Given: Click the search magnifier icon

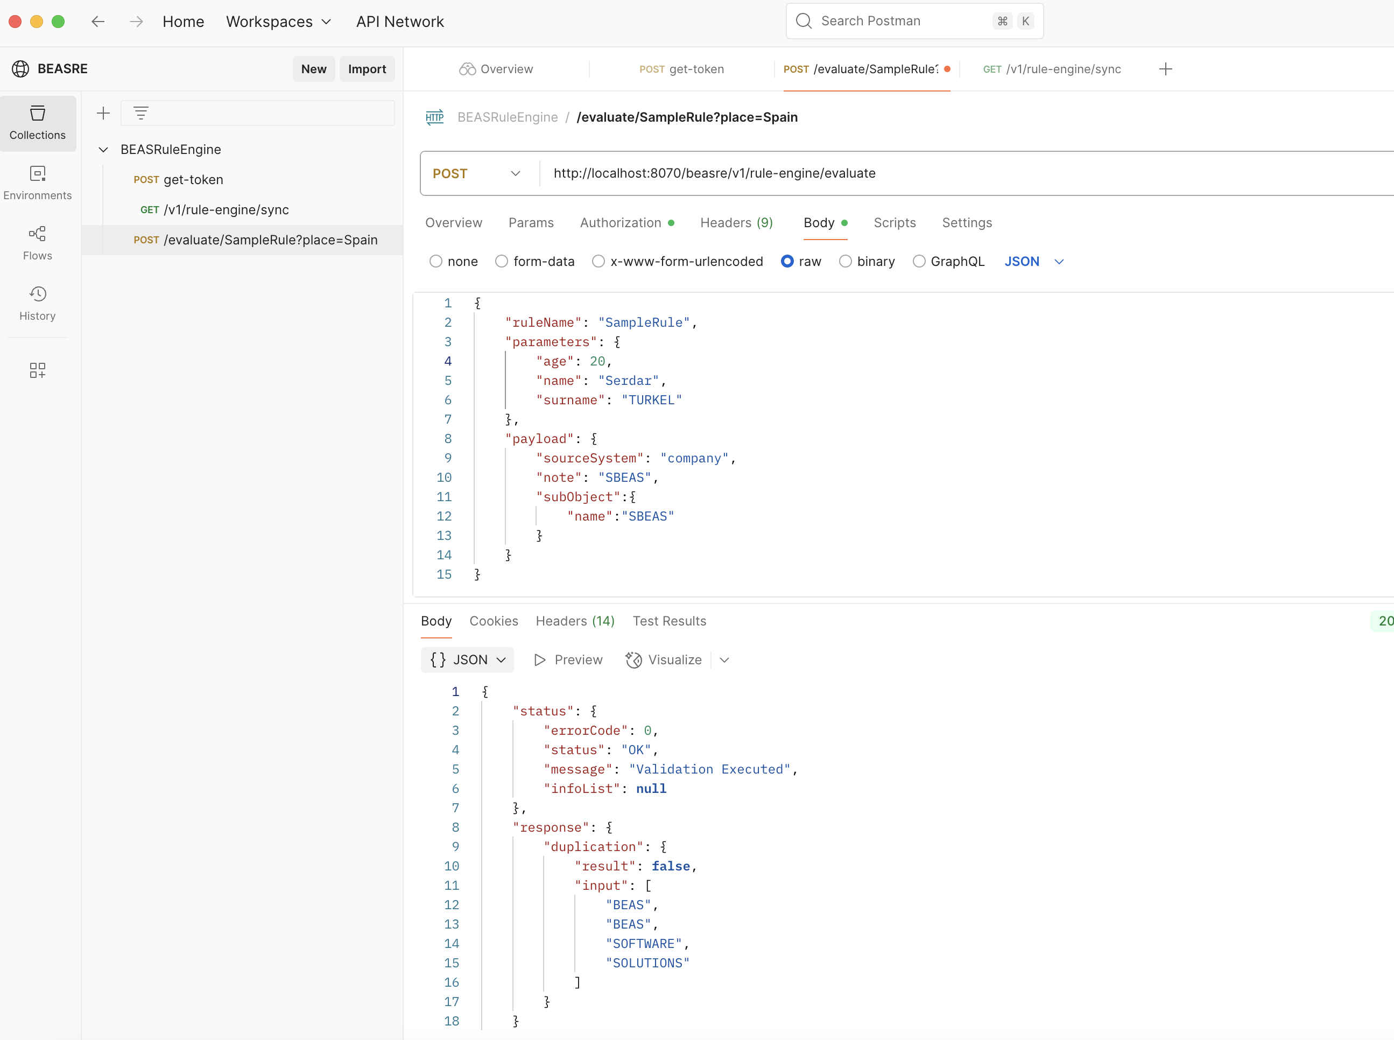Looking at the screenshot, I should click(x=804, y=21).
